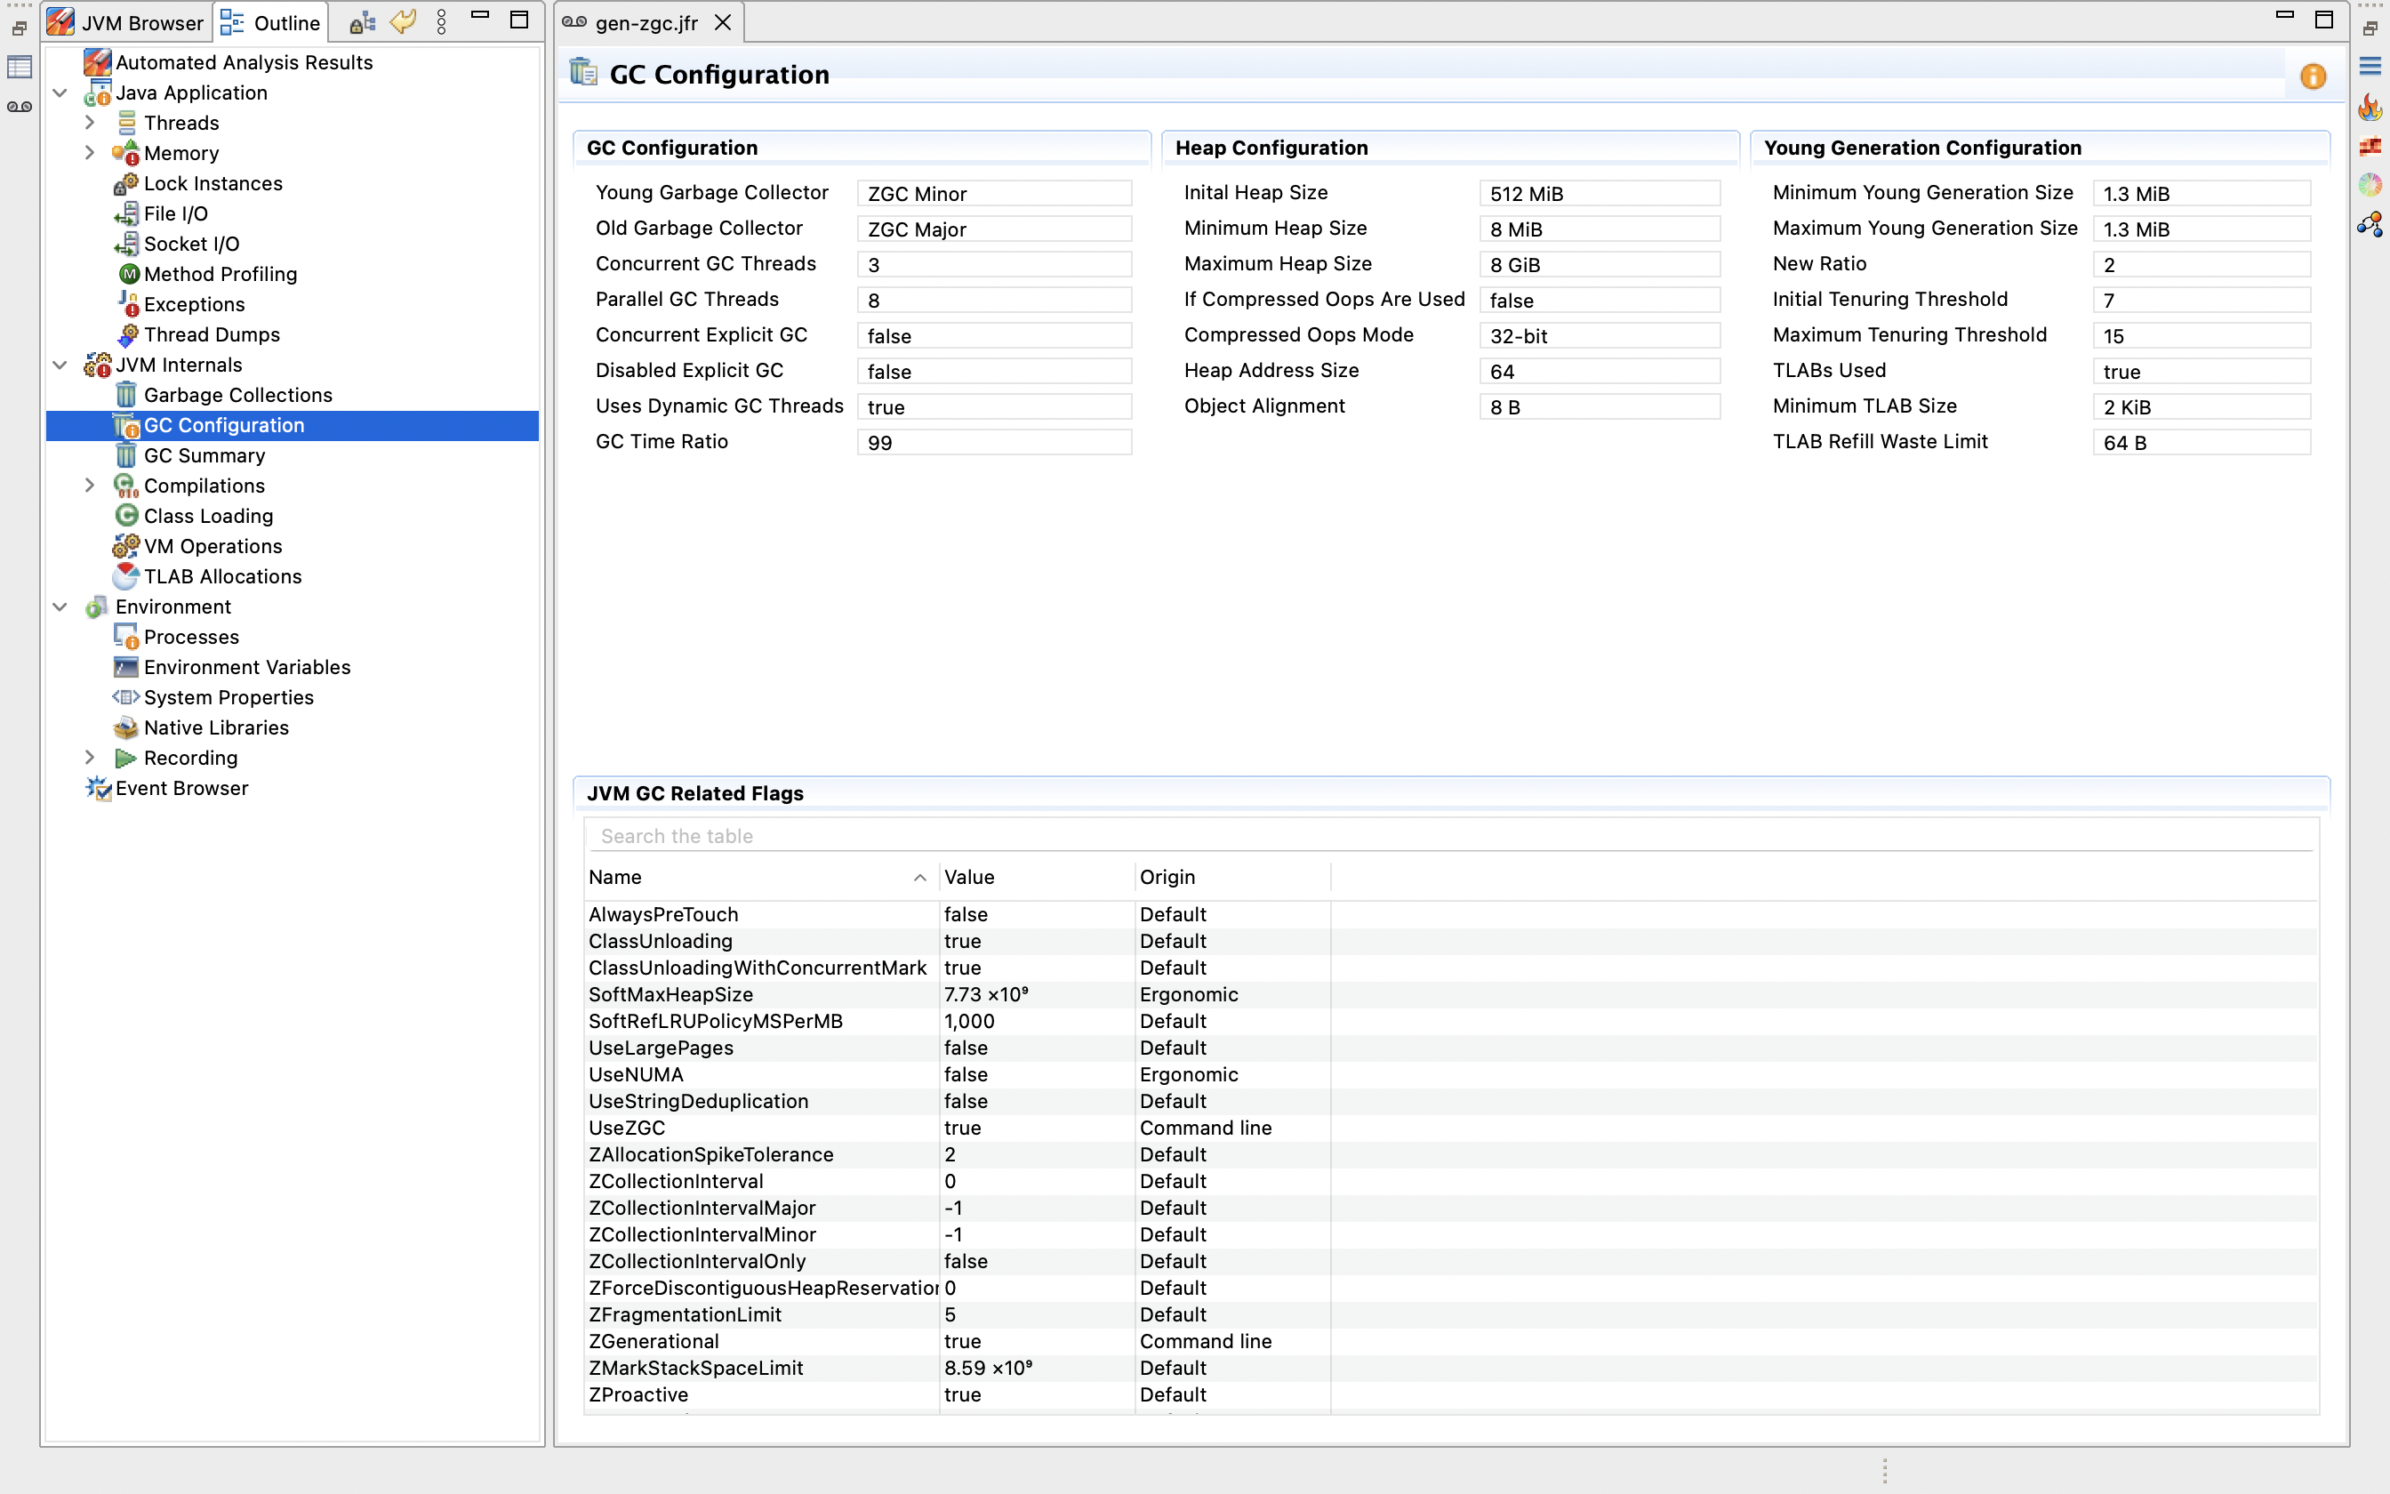Open the Flame Graph view icon

point(2370,107)
